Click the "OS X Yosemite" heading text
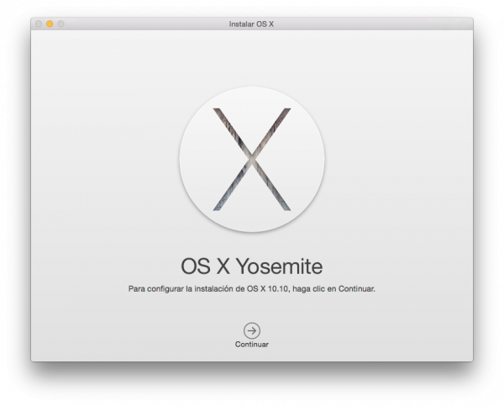The height and width of the screenshot is (406, 504). pyautogui.click(x=252, y=266)
